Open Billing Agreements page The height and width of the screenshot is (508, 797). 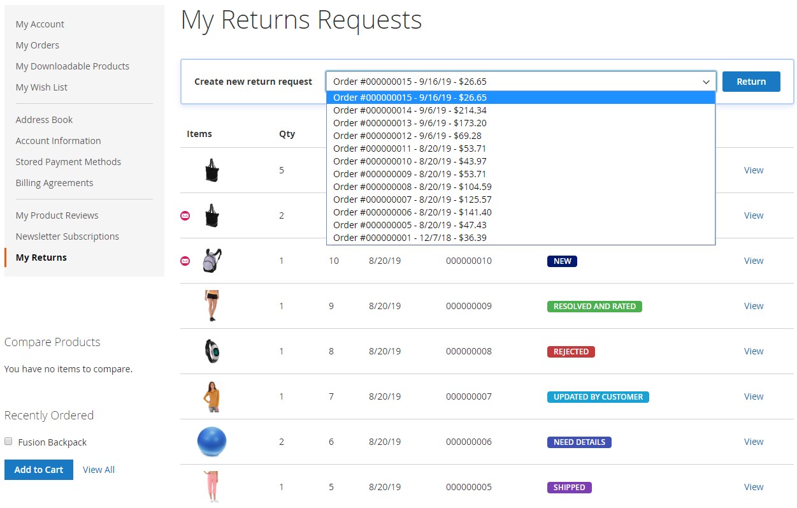(54, 183)
